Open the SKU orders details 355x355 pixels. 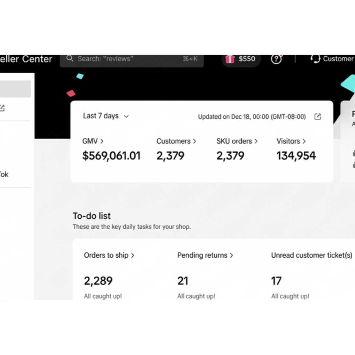237,141
